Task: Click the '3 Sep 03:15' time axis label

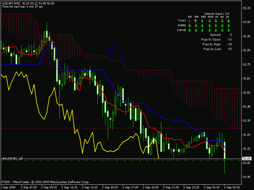Action: [x=232, y=188]
